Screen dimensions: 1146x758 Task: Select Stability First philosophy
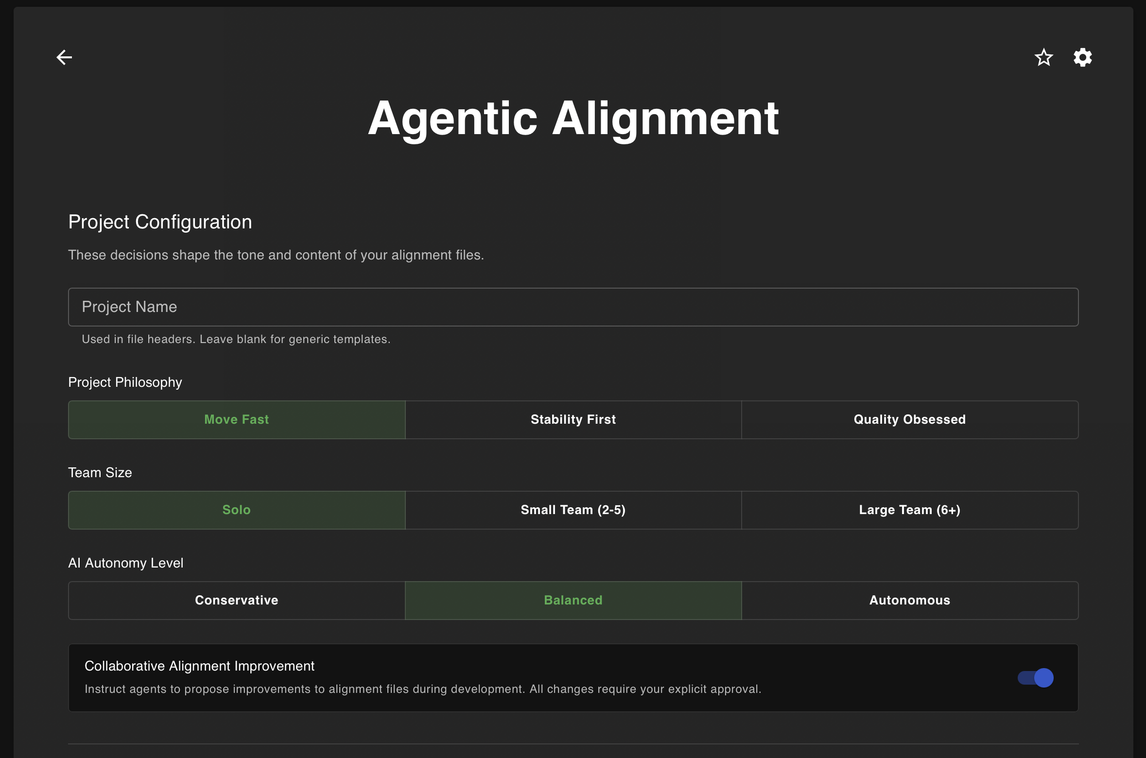(573, 419)
